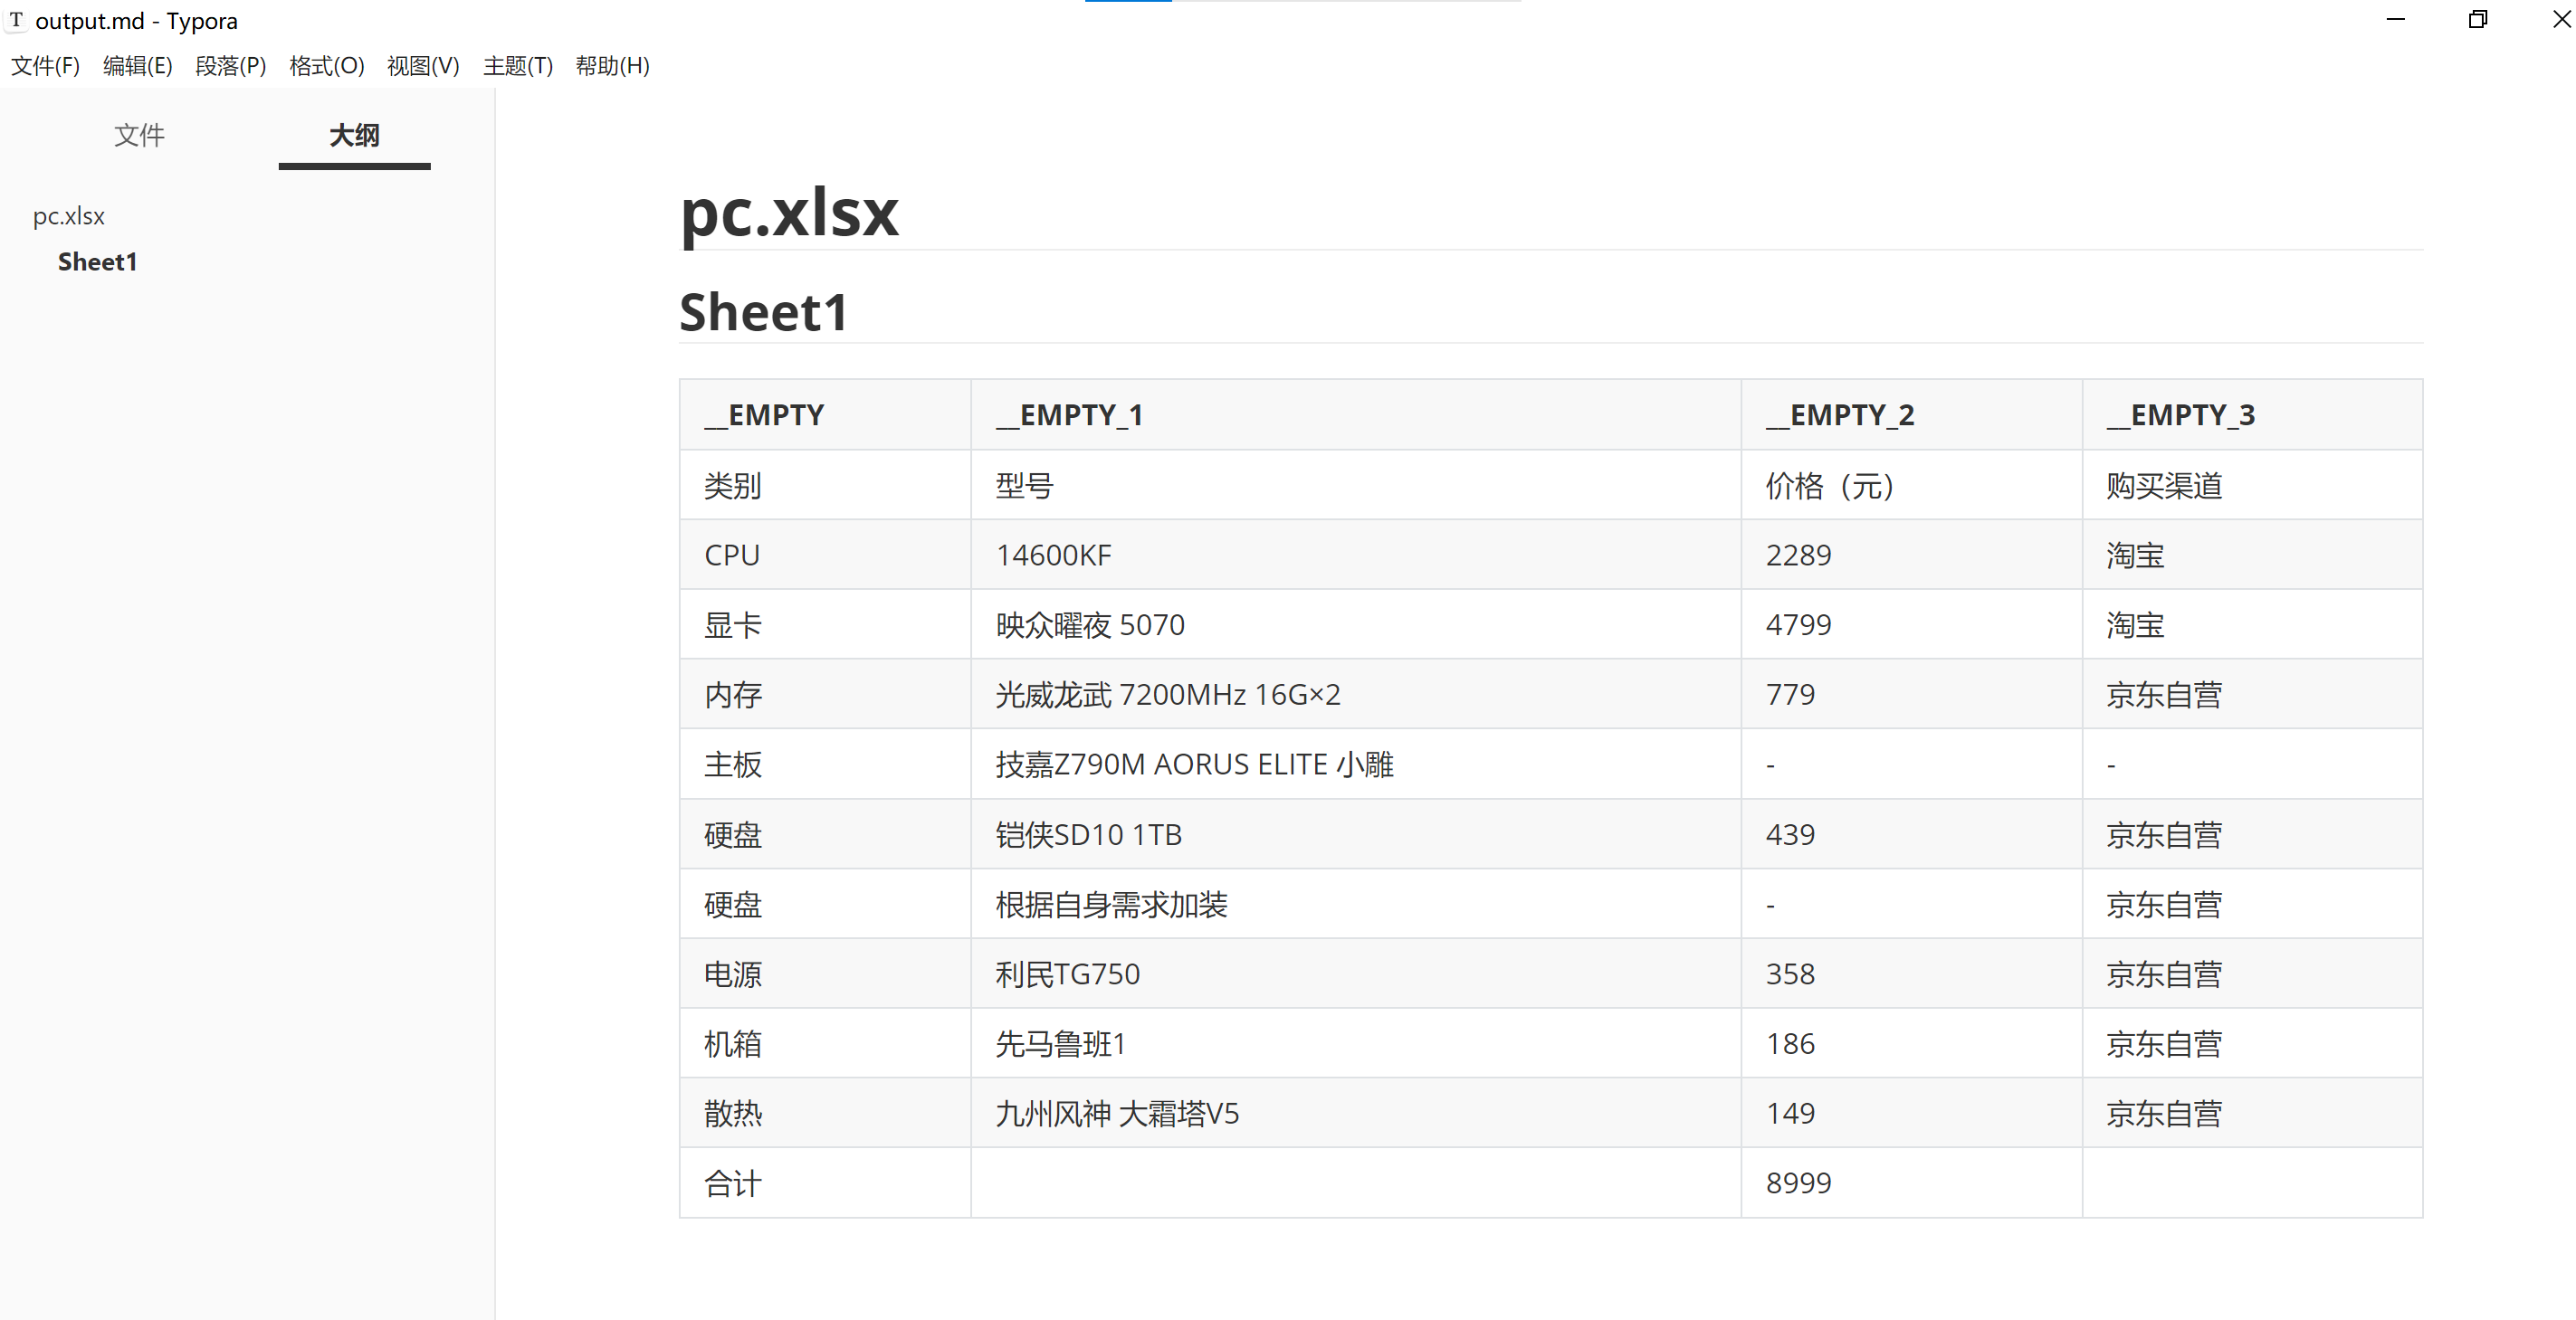Click the __EMPTY_2 header cell
The width and height of the screenshot is (2576, 1320).
[1911, 414]
